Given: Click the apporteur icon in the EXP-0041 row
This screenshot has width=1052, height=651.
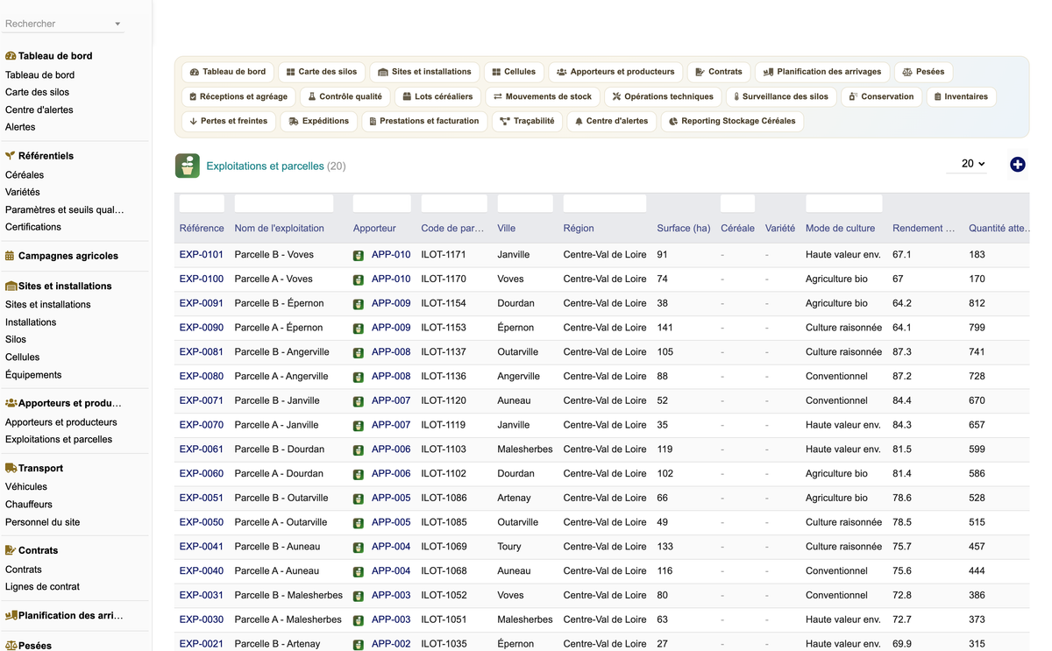Looking at the screenshot, I should pos(359,548).
